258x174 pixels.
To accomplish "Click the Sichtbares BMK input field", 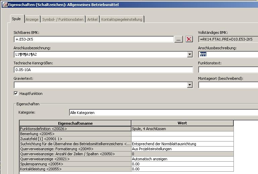I will coord(94,39).
